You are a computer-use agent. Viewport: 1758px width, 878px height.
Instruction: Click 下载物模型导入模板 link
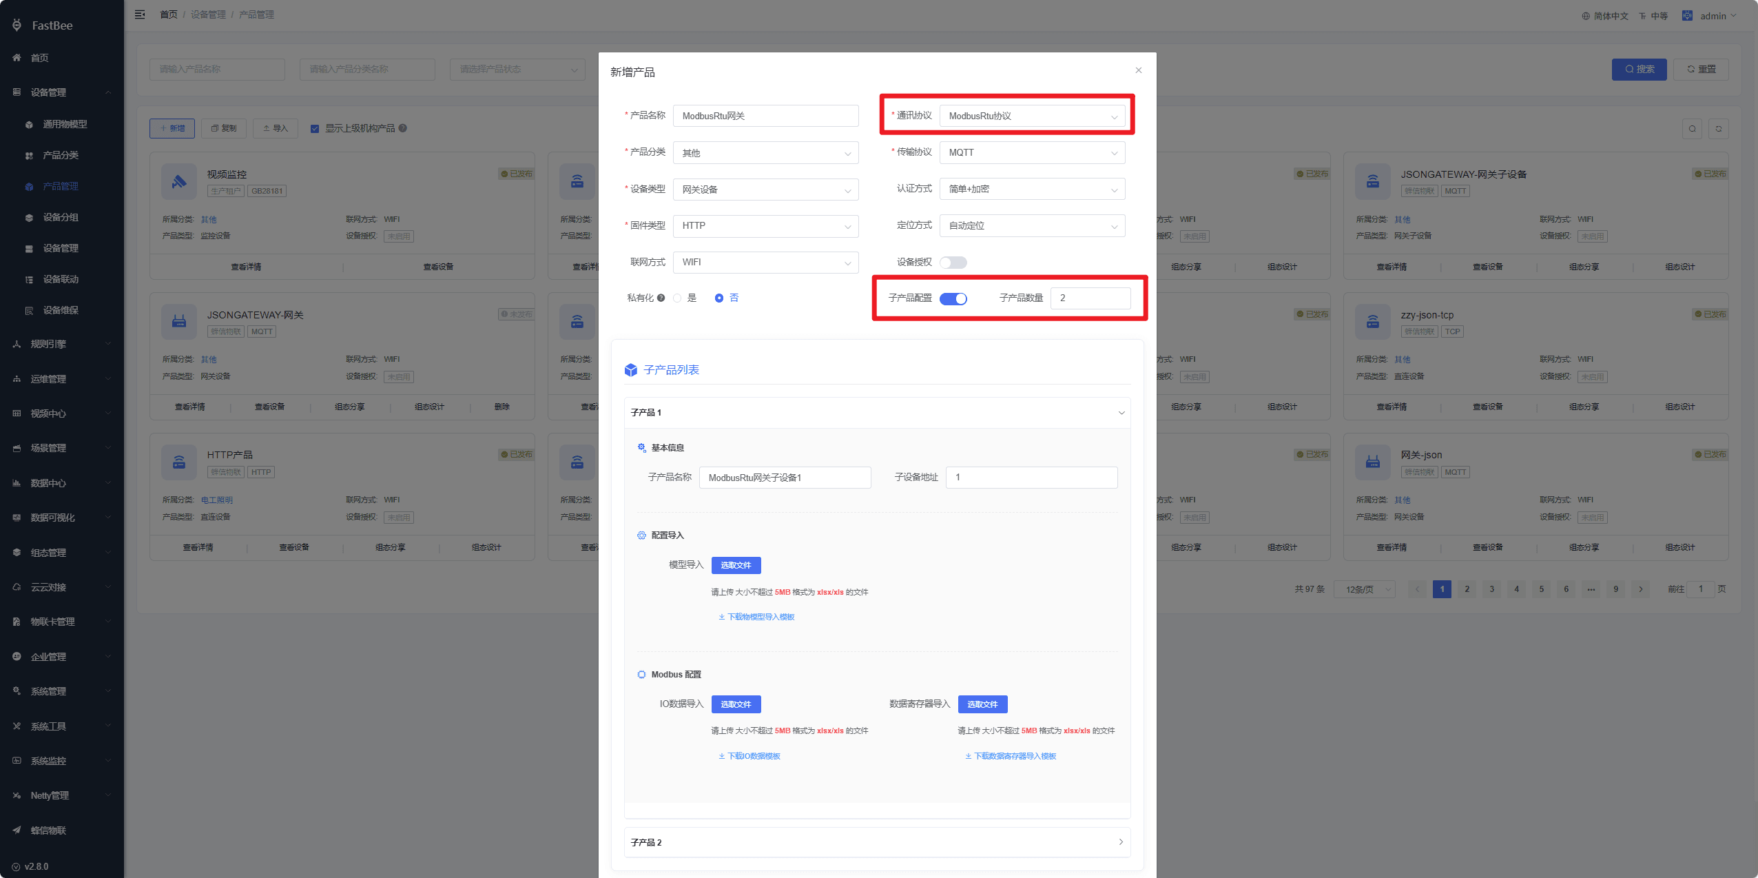pos(756,617)
